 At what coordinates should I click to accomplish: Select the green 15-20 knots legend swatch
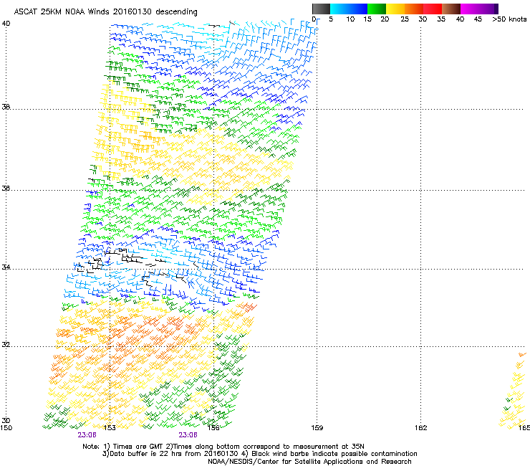377,9
